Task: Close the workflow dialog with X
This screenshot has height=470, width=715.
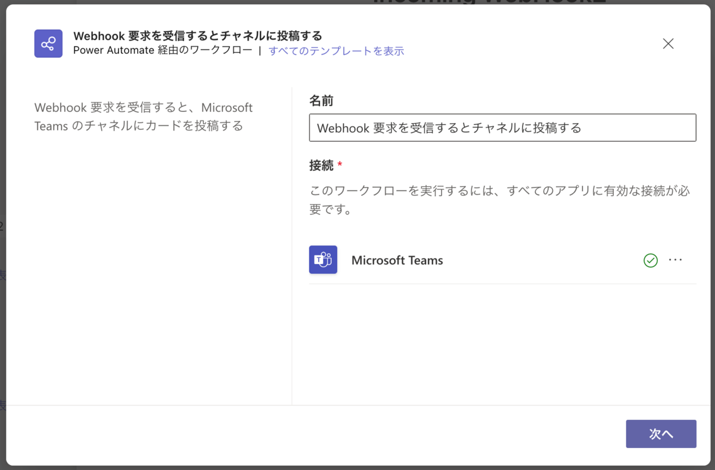Action: click(669, 43)
